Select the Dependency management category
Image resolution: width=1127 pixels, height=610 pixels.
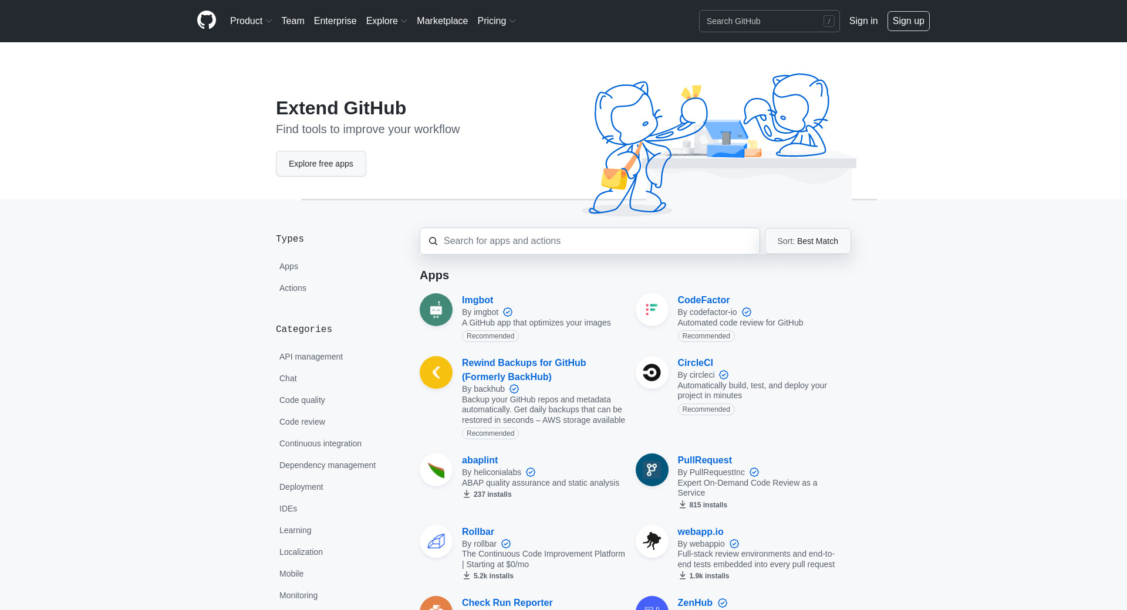pyautogui.click(x=328, y=465)
